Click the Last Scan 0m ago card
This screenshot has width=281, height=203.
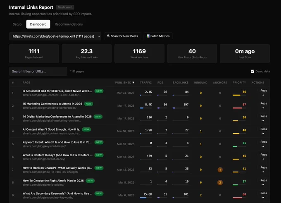point(245,53)
